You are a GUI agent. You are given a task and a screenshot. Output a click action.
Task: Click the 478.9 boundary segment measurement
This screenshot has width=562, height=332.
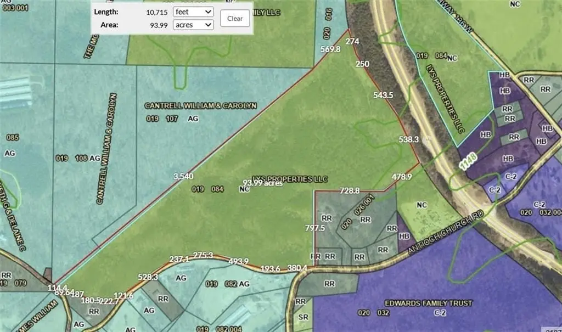pyautogui.click(x=402, y=177)
